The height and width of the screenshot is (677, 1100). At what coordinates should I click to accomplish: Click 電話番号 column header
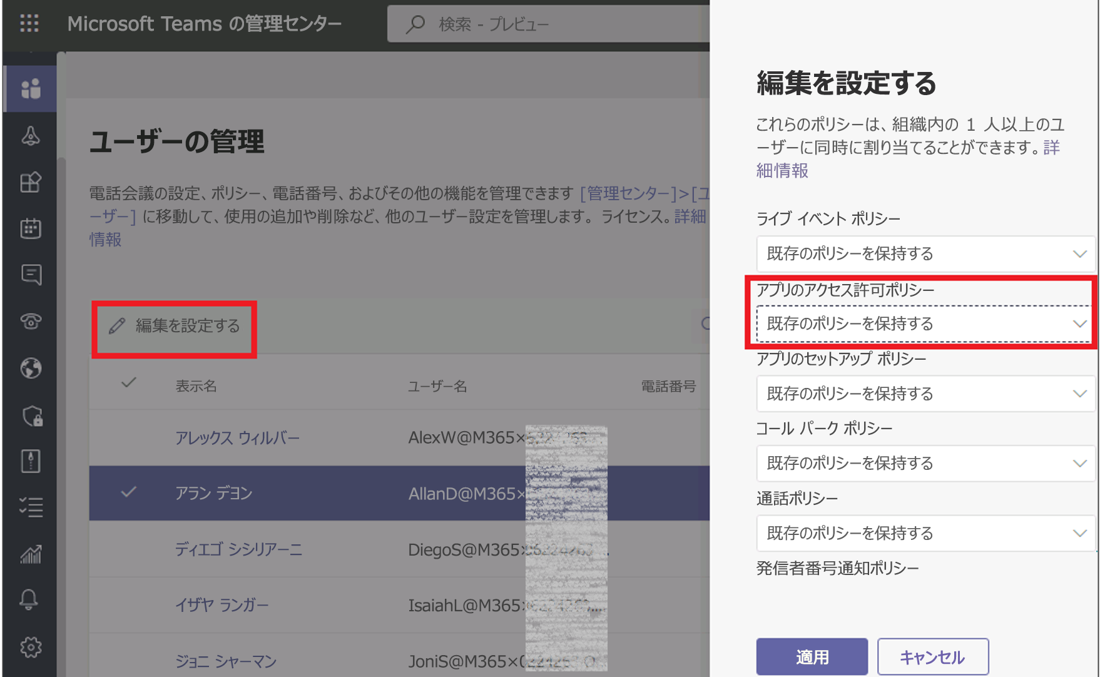pos(668,386)
